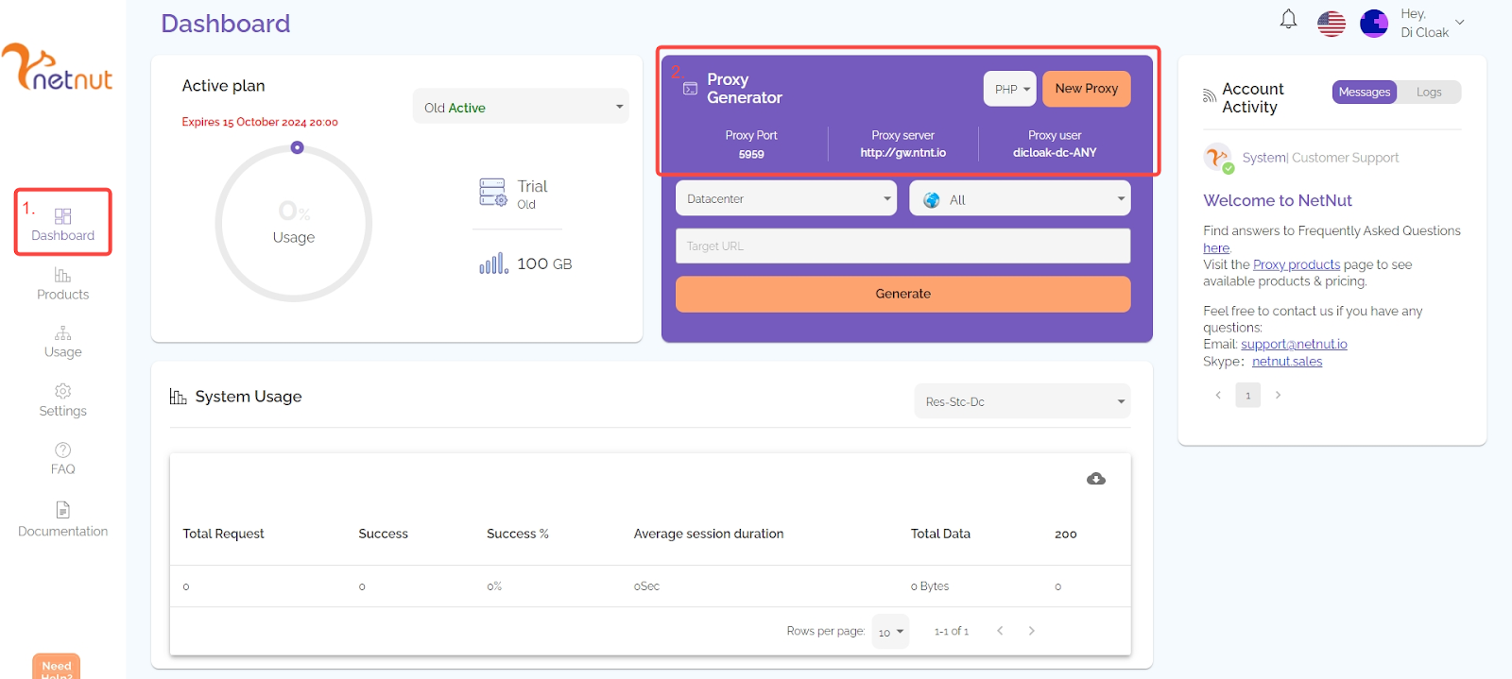Image resolution: width=1512 pixels, height=679 pixels.
Task: Select messages page 1
Action: pyautogui.click(x=1248, y=395)
